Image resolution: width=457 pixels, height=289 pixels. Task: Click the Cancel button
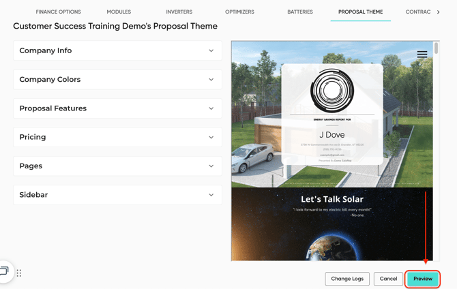pyautogui.click(x=388, y=279)
